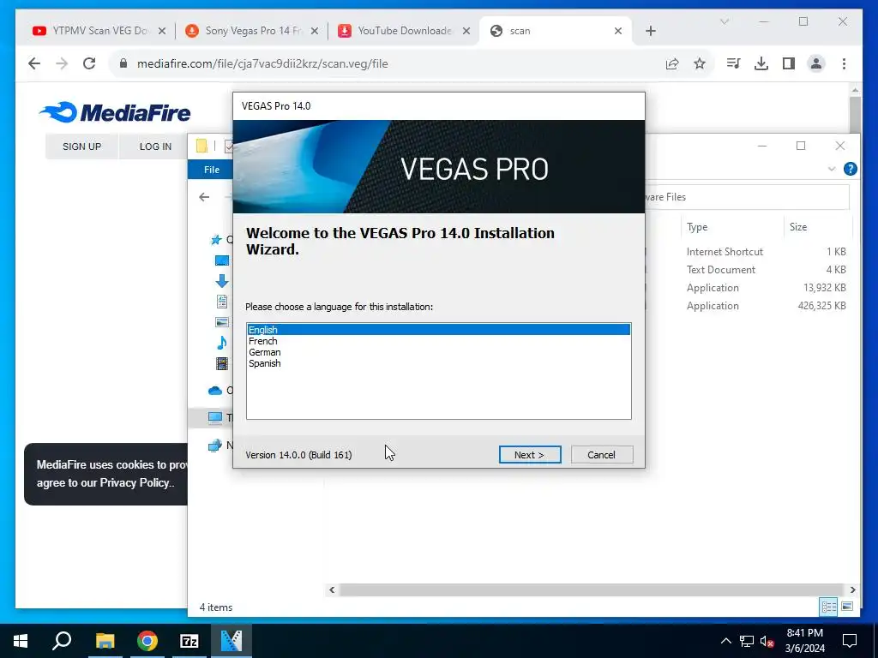Select This PC in Explorer sidebar
The height and width of the screenshot is (658, 878).
tap(214, 417)
